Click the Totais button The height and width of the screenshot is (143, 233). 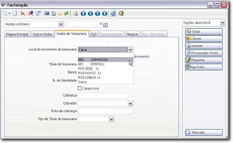204,31
